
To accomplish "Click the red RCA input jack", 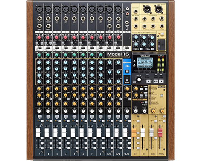I will click(x=127, y=13).
